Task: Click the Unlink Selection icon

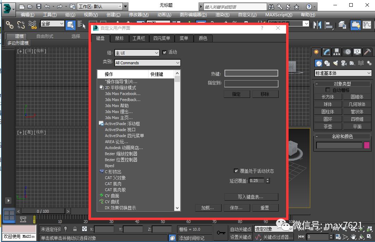Action: 21,25
